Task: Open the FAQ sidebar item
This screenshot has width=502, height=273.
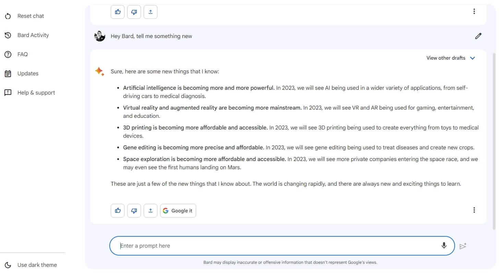Action: [16, 54]
